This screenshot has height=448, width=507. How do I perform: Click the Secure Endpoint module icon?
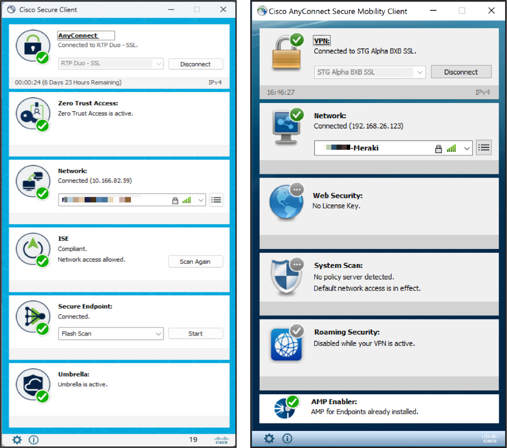point(33,317)
